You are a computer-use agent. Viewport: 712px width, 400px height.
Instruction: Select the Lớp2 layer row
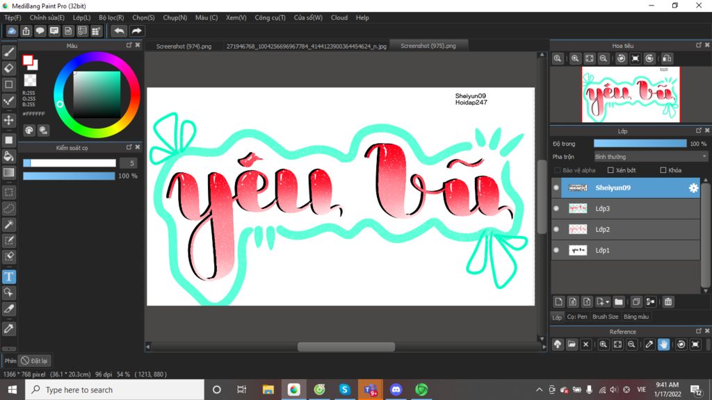(x=626, y=229)
